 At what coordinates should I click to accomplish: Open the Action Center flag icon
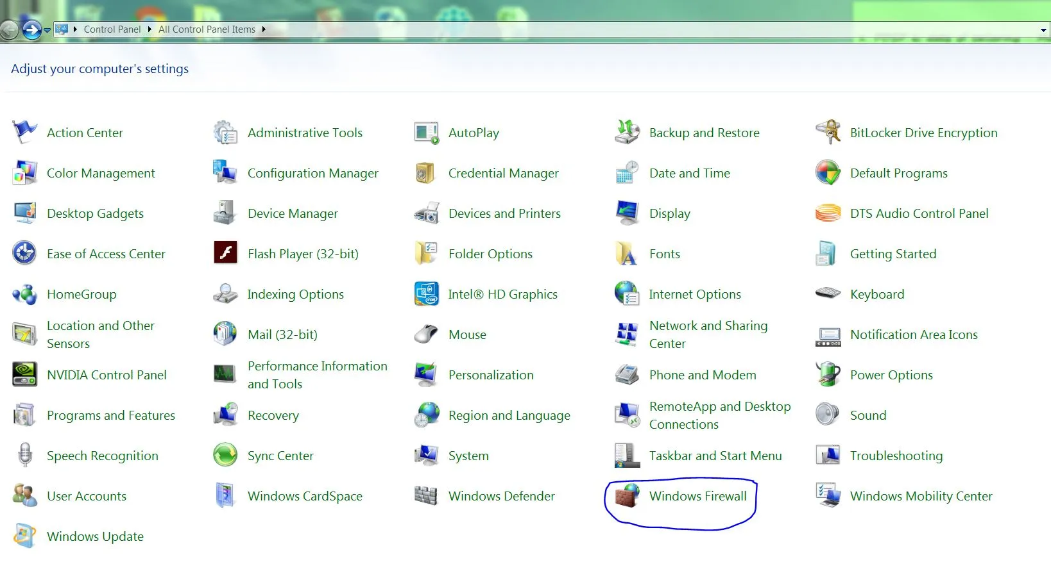coord(25,132)
